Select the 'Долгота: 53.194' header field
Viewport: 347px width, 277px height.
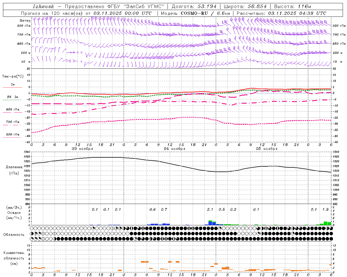[194, 6]
